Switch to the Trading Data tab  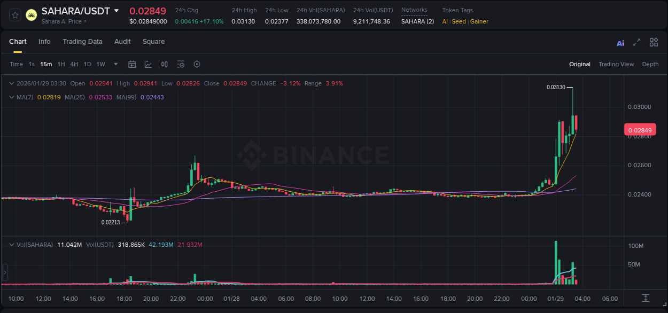82,41
